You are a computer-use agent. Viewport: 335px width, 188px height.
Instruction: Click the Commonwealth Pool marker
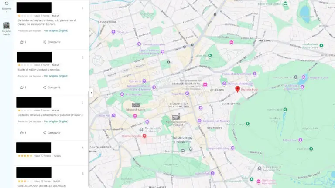pyautogui.click(x=251, y=179)
